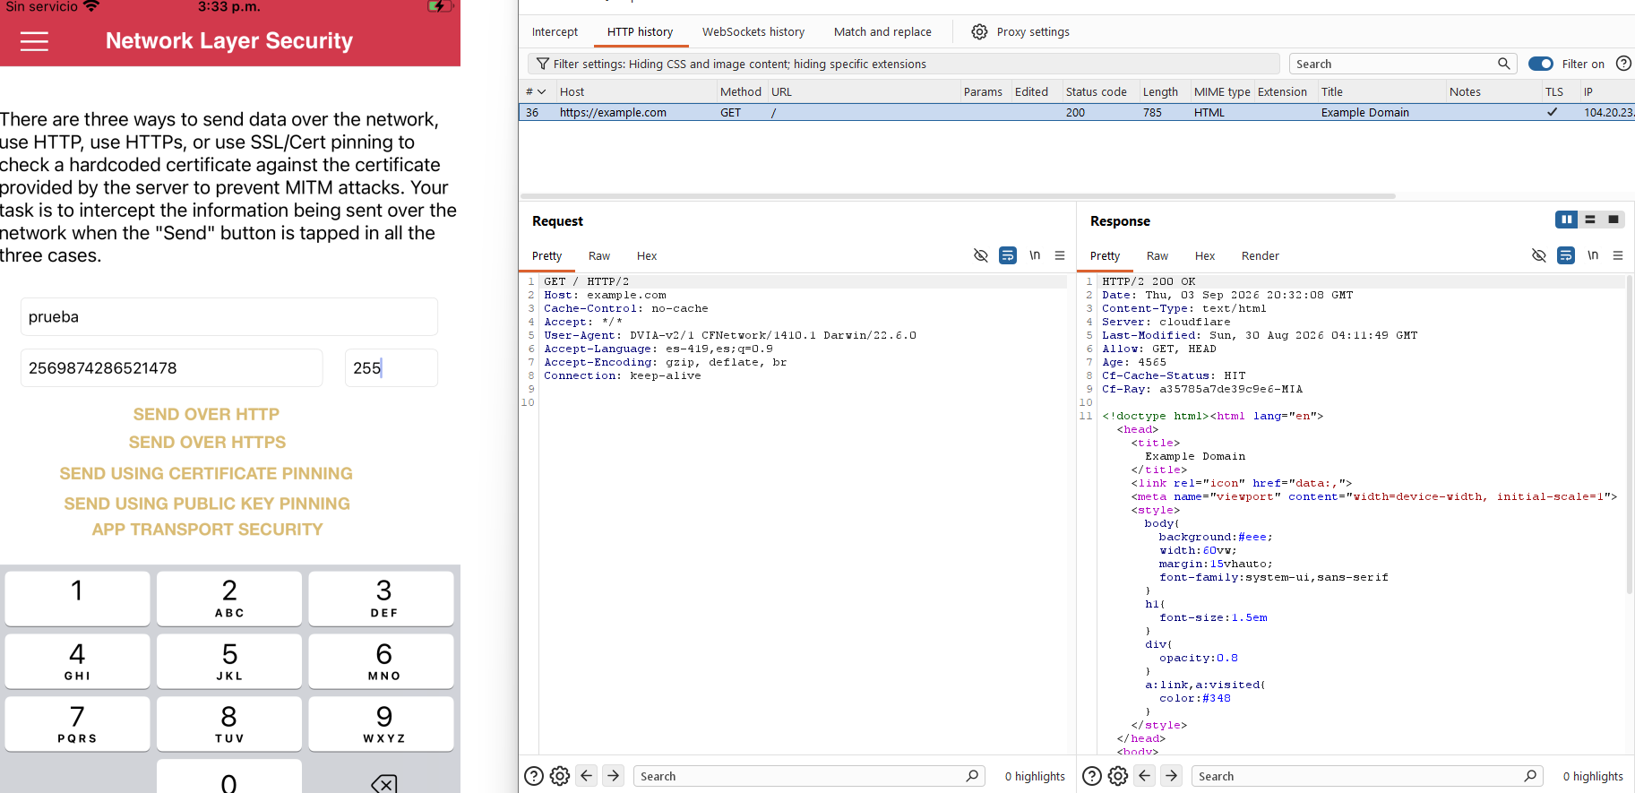This screenshot has width=1635, height=793.
Task: Open settings gear below the Request panel
Action: (560, 776)
